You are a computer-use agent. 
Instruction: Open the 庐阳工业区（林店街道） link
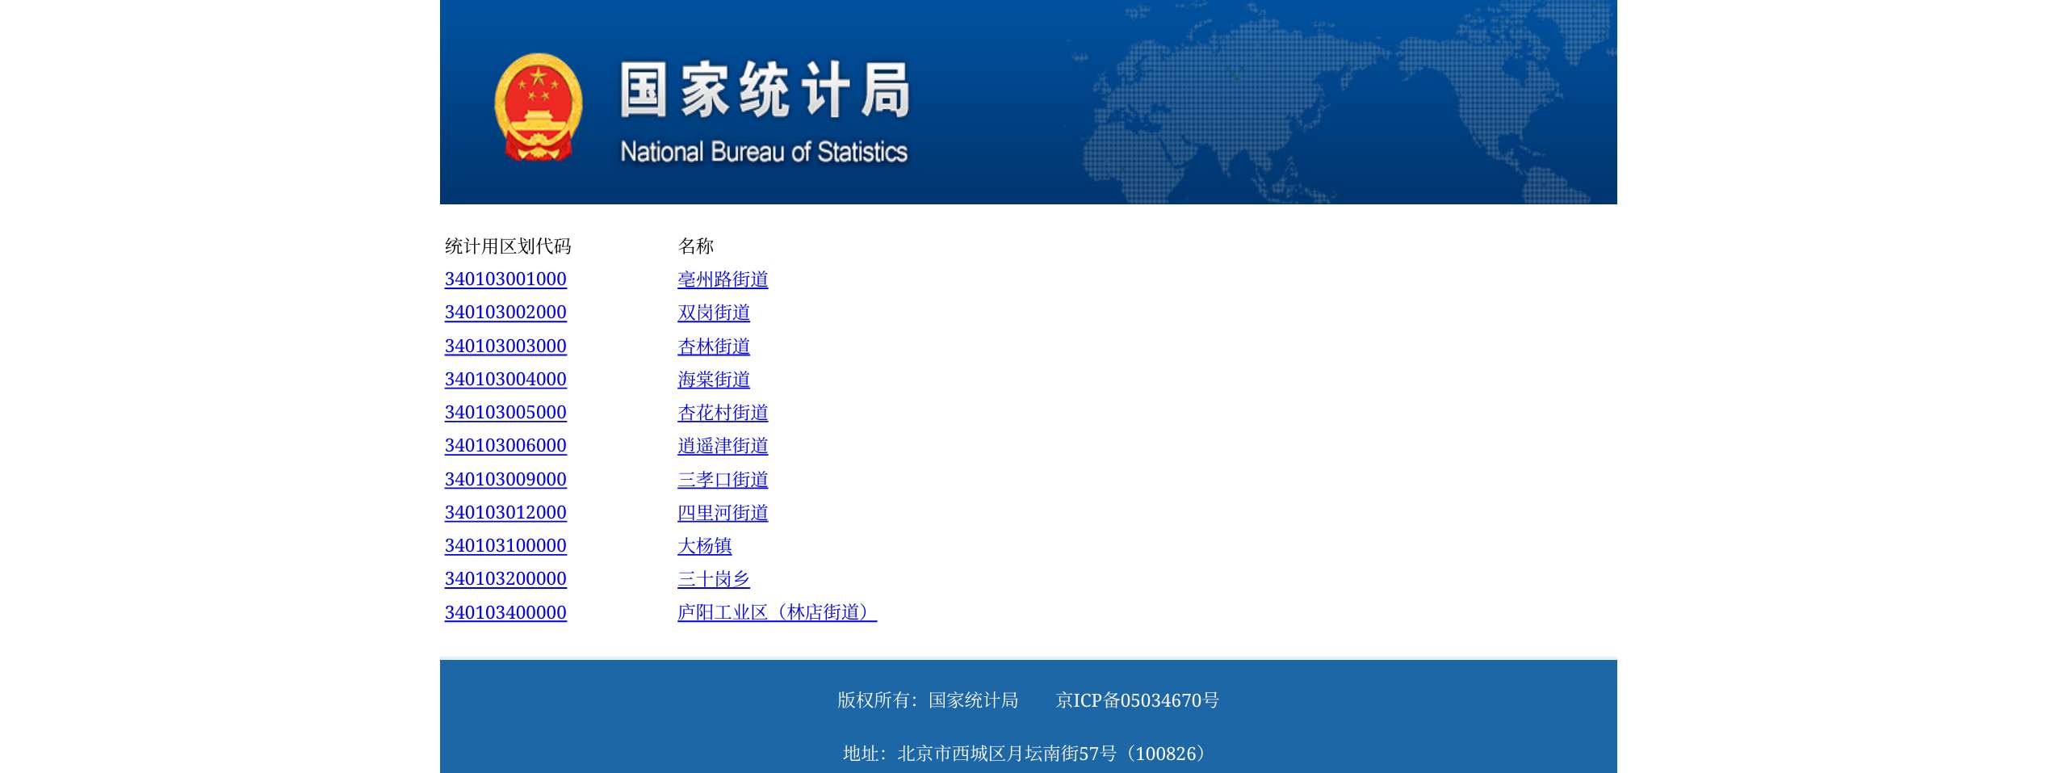[x=777, y=613]
